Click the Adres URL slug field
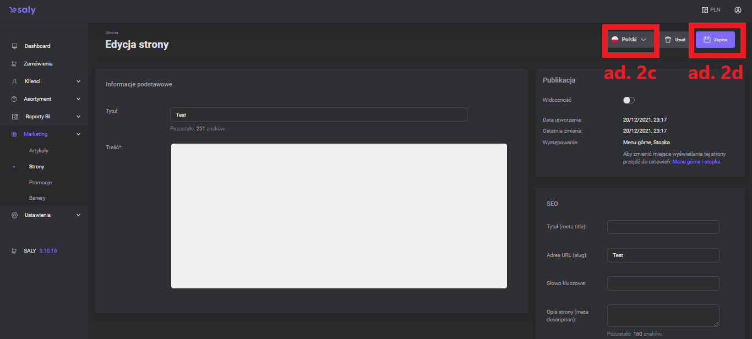Viewport: 752px width, 339px height. point(663,255)
